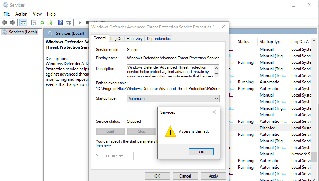
Task: Open the Help menu
Action: [51, 14]
